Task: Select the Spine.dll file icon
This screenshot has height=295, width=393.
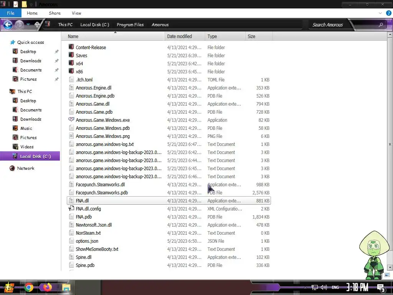Action: pyautogui.click(x=71, y=257)
